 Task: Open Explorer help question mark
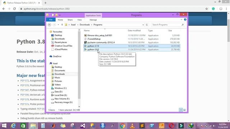coord(185,19)
